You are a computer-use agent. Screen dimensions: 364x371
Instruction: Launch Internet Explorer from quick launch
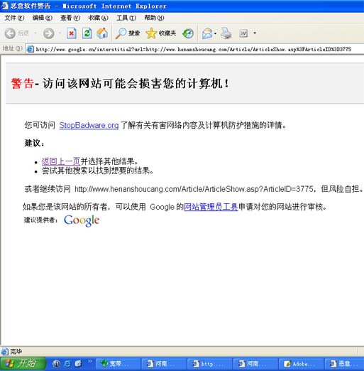coord(67,364)
